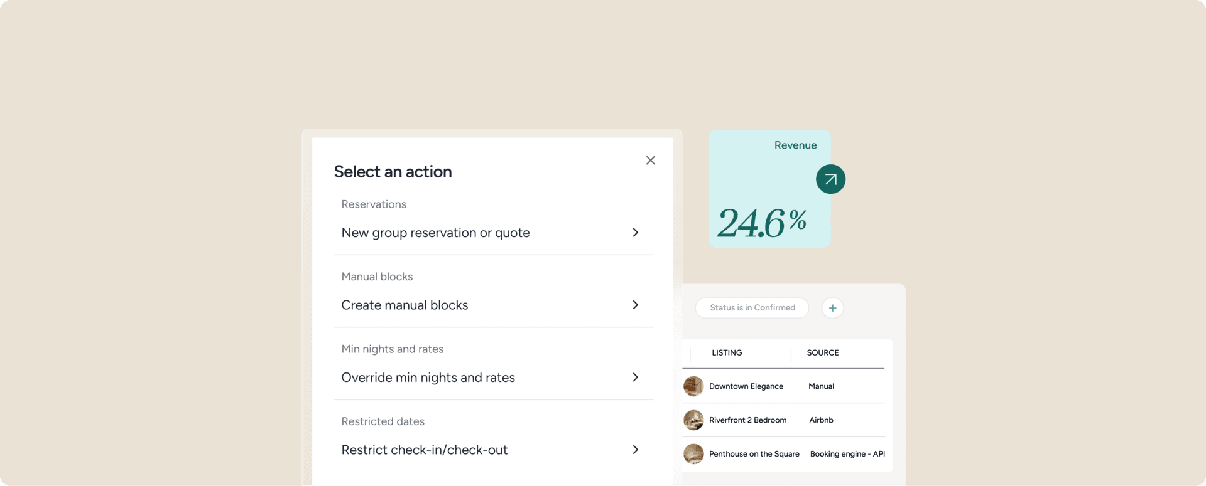1206x486 pixels.
Task: Click chevron beside Restrict check-in/check-out
Action: tap(635, 450)
